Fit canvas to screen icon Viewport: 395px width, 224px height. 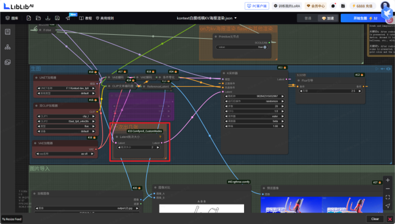tap(388, 197)
